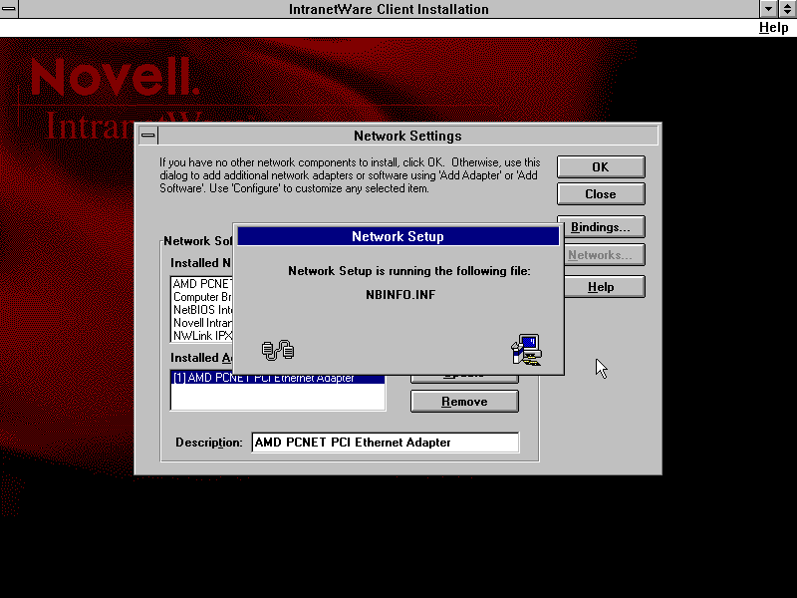797x598 pixels.
Task: Click the Description input field
Action: 386,443
